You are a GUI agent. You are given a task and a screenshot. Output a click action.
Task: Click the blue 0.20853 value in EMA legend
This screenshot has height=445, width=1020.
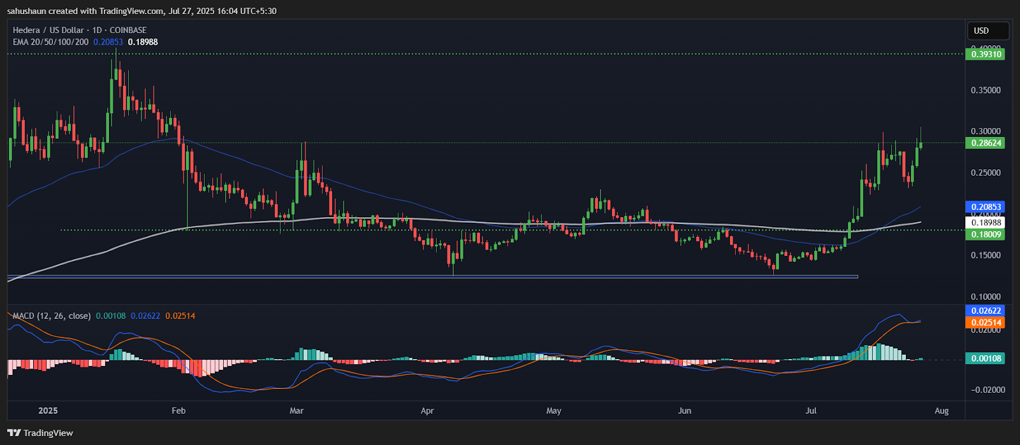[108, 42]
